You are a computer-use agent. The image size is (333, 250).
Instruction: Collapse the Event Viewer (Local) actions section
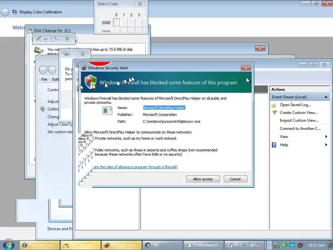point(326,97)
